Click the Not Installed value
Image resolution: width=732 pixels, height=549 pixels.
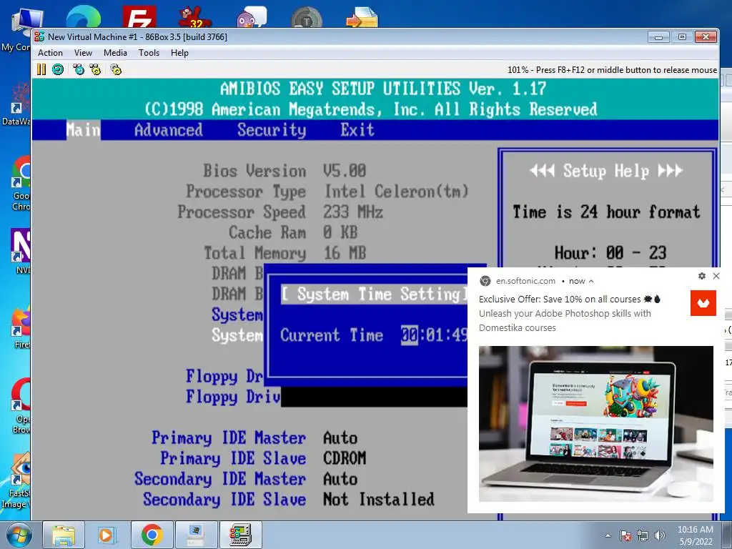tap(379, 500)
